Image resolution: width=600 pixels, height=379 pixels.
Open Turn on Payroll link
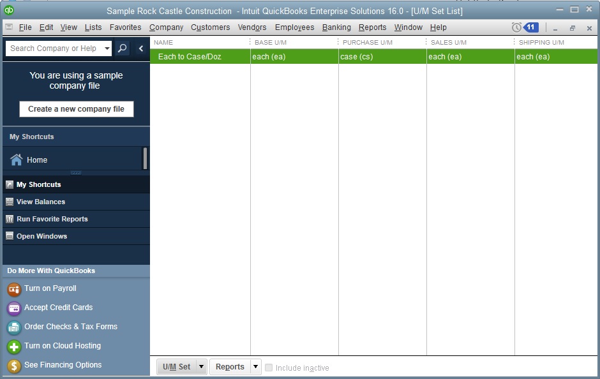[50, 288]
